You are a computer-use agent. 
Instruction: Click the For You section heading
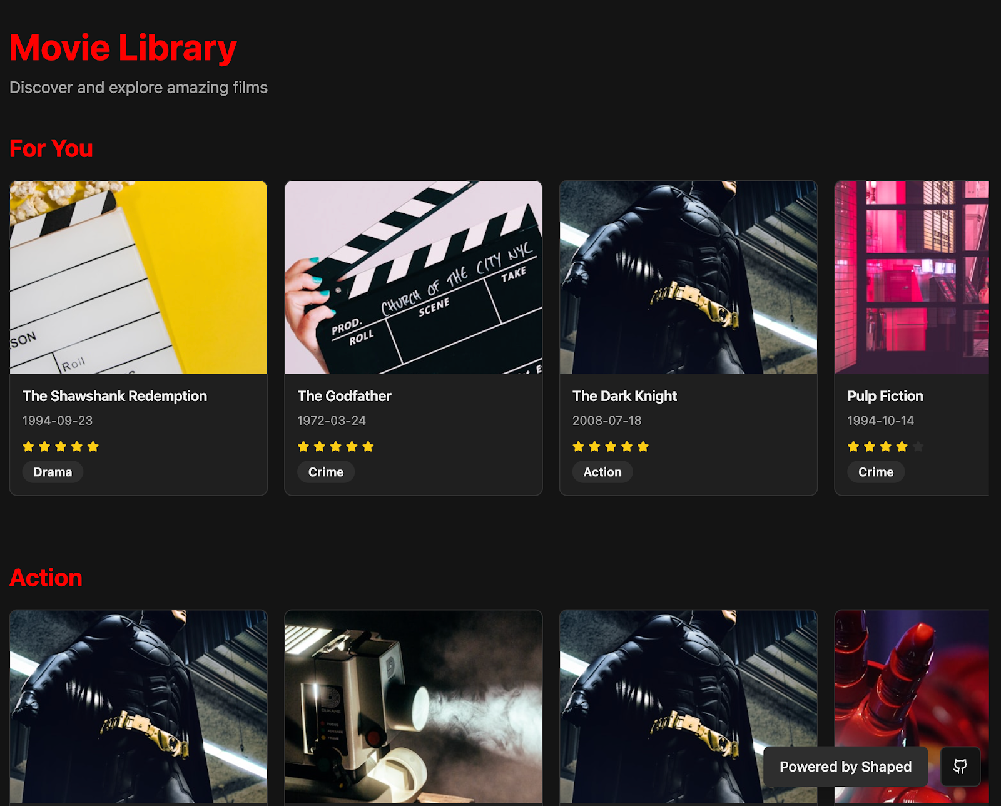pyautogui.click(x=51, y=149)
